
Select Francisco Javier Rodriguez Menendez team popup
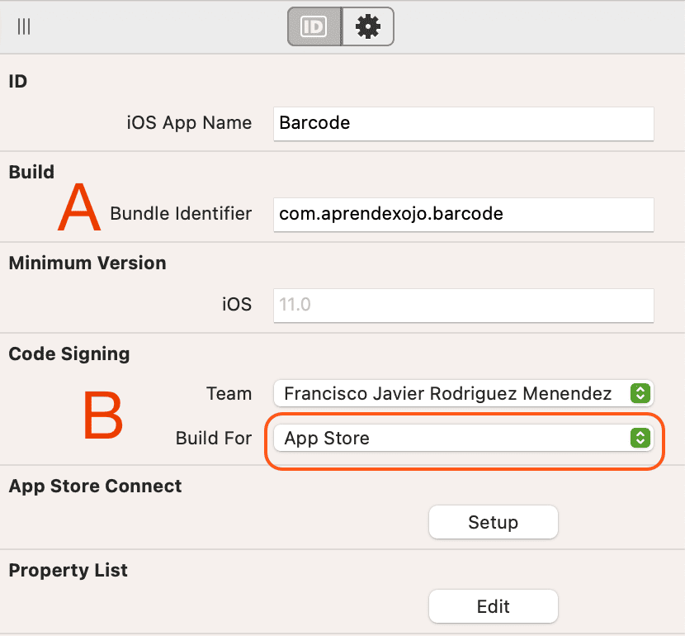(x=463, y=393)
